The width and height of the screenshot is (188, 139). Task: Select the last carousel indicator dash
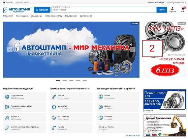pyautogui.click(x=85, y=80)
